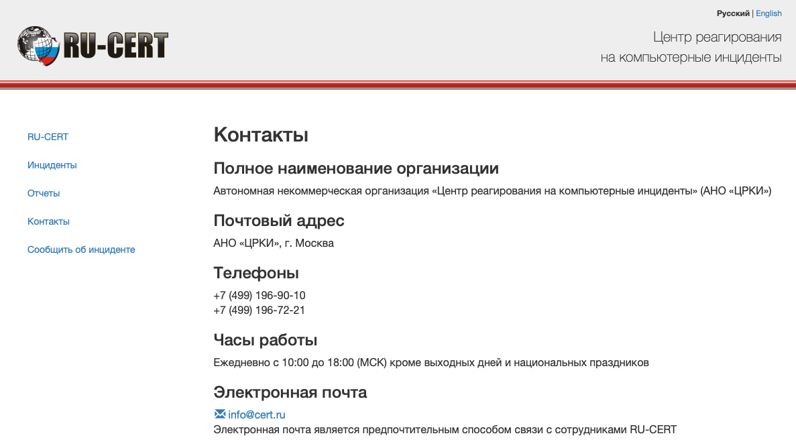Open the Отчеты page
This screenshot has height=446, width=796.
click(43, 193)
